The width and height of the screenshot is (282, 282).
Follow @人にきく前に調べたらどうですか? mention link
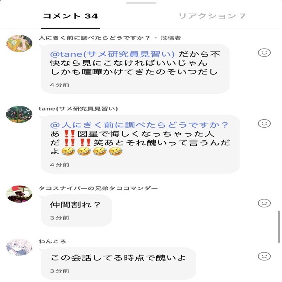pyautogui.click(x=139, y=125)
